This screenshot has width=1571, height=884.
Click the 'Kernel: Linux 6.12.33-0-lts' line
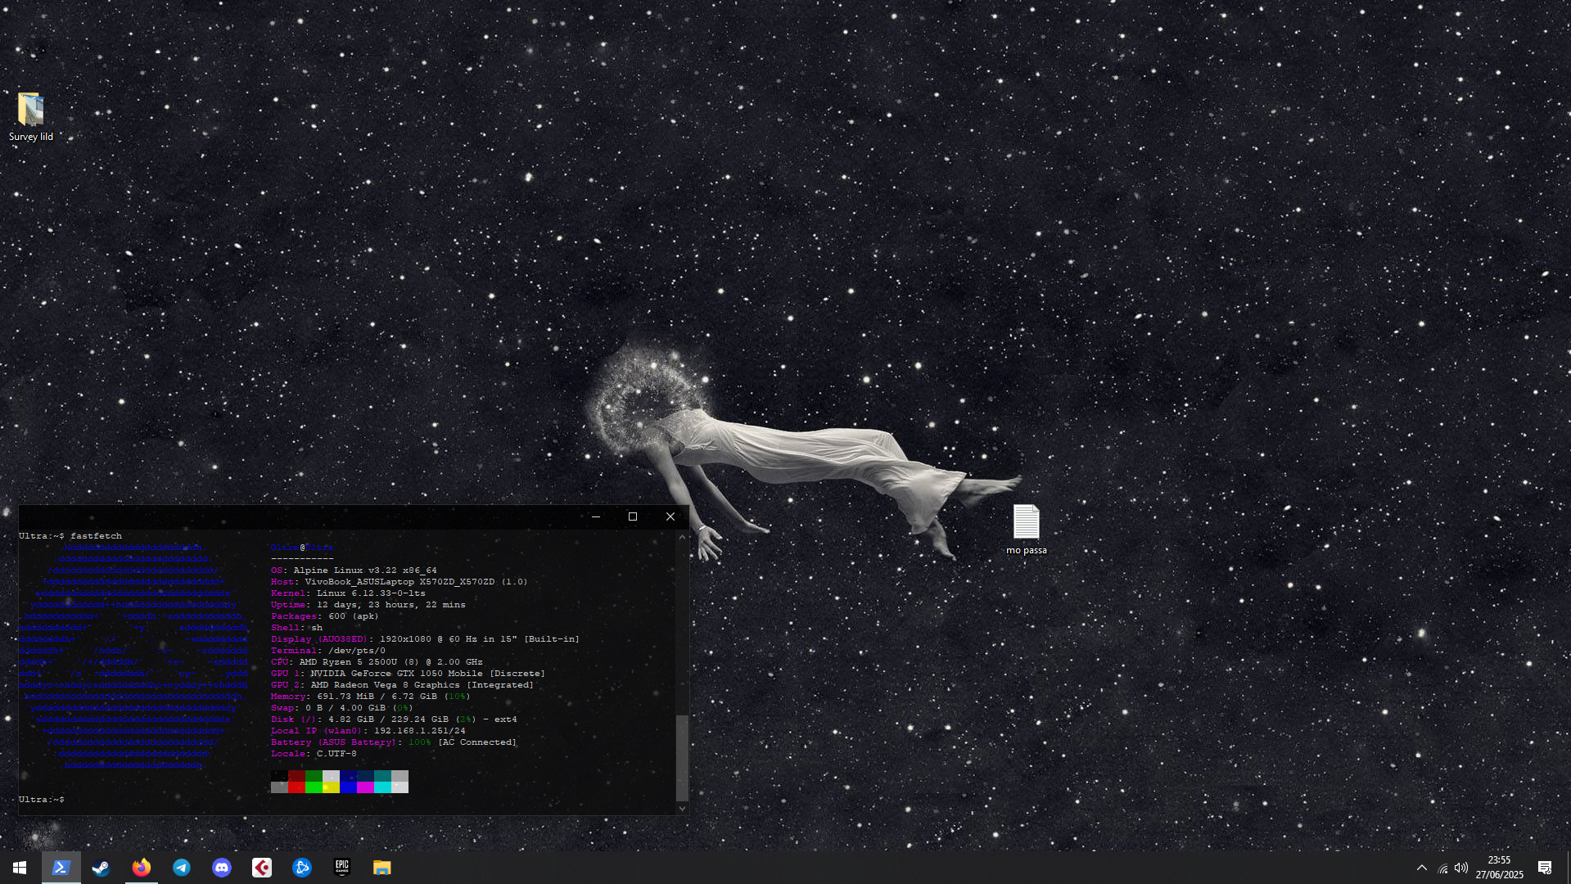point(348,593)
